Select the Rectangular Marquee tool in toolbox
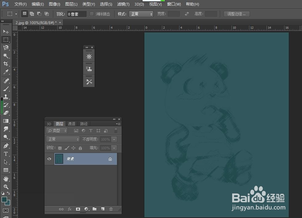This screenshot has width=302, height=218. [6, 40]
